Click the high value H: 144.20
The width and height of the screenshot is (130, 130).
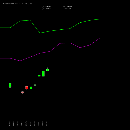click(x=67, y=7)
